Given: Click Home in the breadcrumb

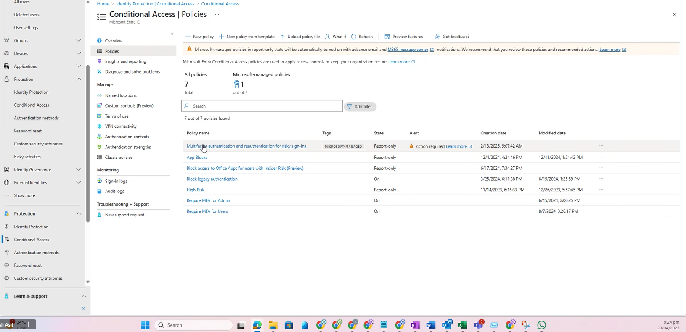Looking at the screenshot, I should [103, 4].
